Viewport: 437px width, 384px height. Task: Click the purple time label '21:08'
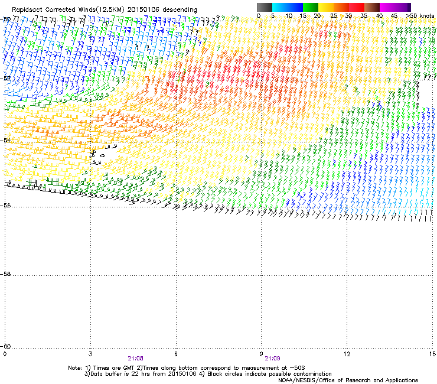(135, 359)
